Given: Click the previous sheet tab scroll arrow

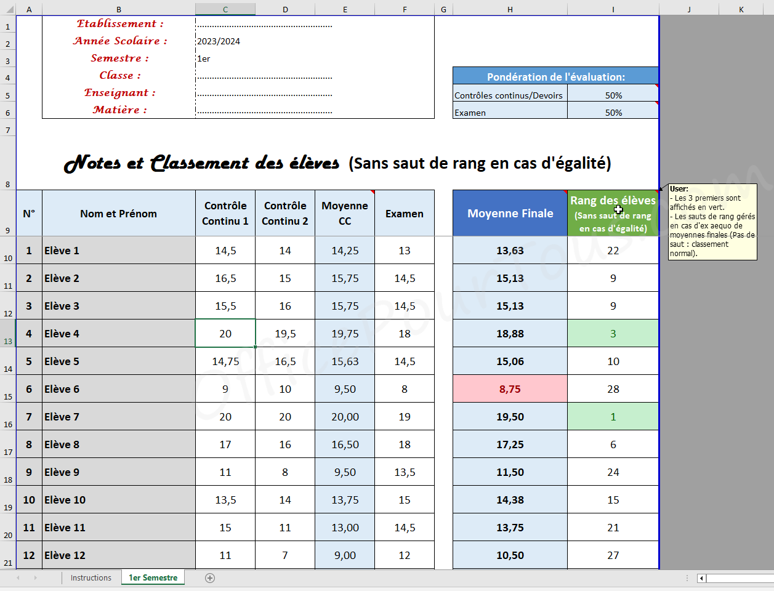Looking at the screenshot, I should click(18, 578).
